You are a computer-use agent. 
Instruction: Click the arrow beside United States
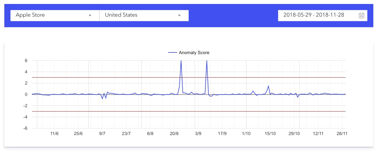click(179, 16)
